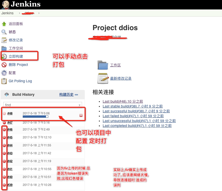Click the red status ball of build #39

[4, 185]
